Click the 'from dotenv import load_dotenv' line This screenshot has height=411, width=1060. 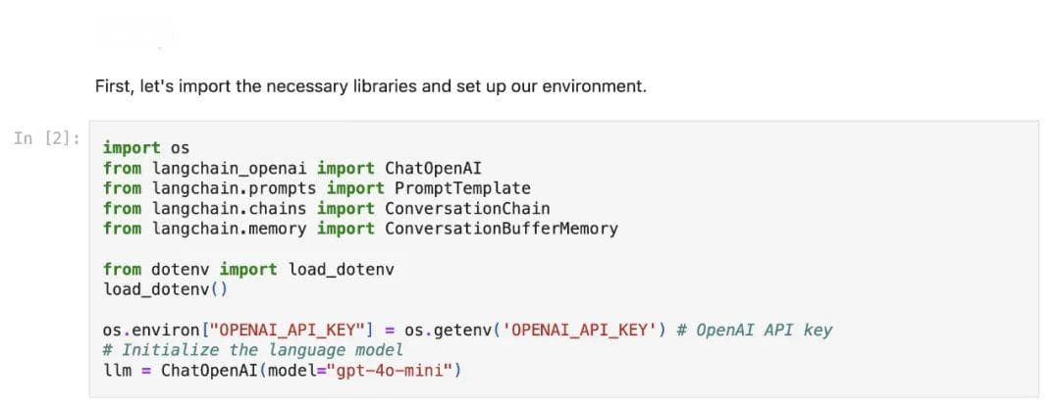click(x=248, y=270)
